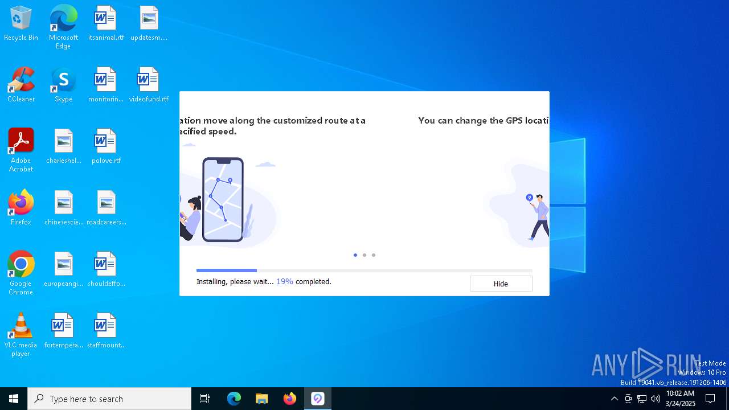The height and width of the screenshot is (410, 729).
Task: Select the polove.rtf document icon
Action: [x=106, y=147]
